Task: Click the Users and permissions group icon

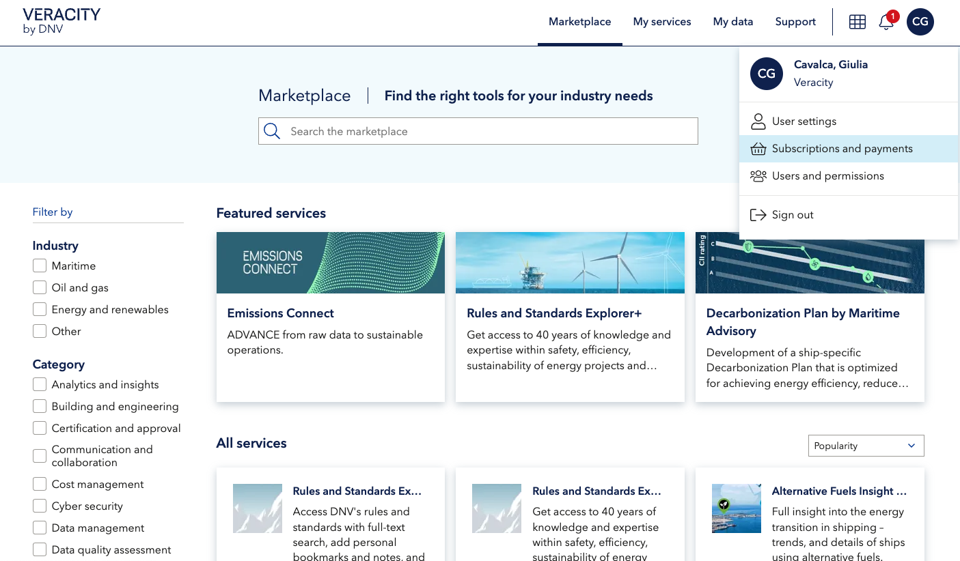Action: click(758, 176)
